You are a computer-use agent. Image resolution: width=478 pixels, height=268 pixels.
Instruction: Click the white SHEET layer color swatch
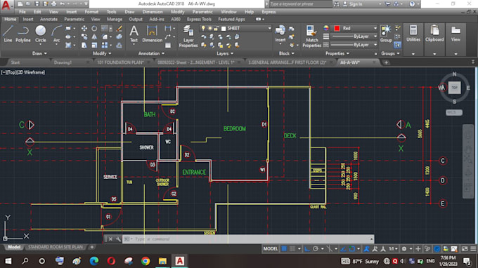224,29
